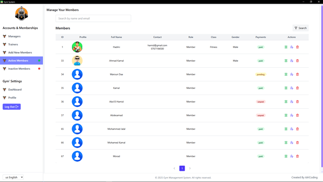The image size is (323, 182).
Task: Click the gym kettlebell logo in sidebar
Action: (21, 14)
